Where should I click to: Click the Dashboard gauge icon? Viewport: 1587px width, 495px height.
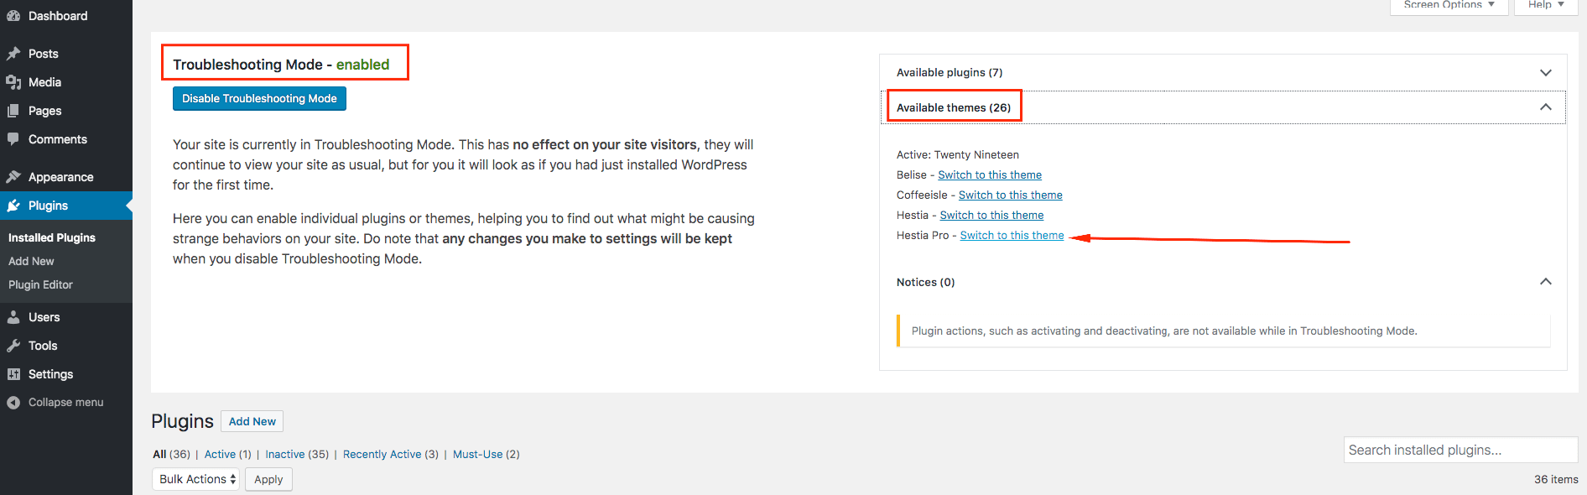pyautogui.click(x=13, y=16)
